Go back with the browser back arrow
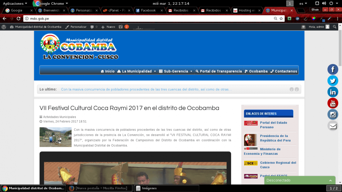342x192 pixels. (5, 19)
